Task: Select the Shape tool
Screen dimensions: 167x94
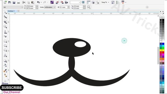Action: (x=5, y=17)
